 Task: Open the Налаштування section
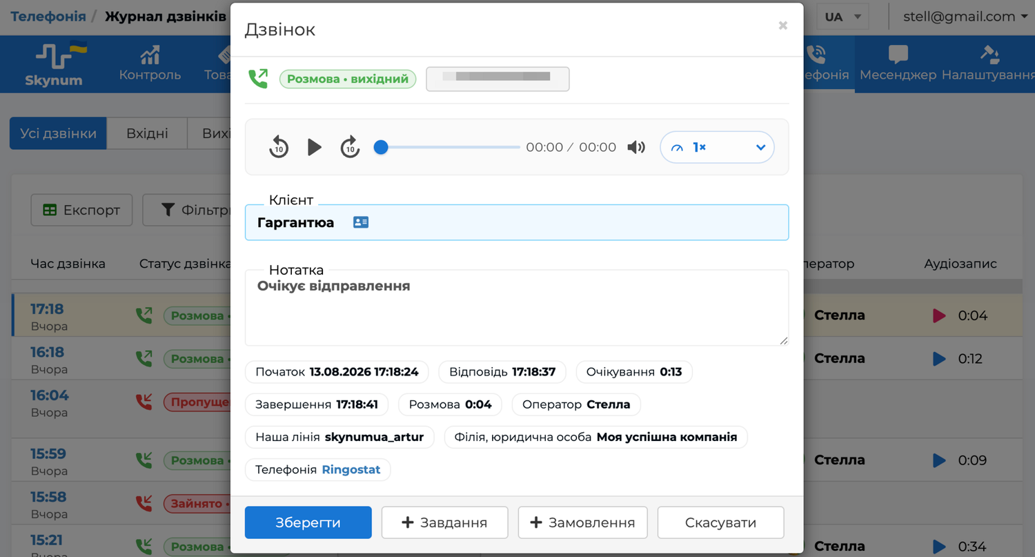[989, 65]
